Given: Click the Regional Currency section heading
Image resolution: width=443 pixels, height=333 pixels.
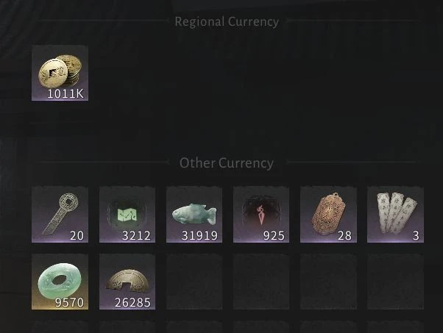Looking at the screenshot, I should (x=227, y=22).
